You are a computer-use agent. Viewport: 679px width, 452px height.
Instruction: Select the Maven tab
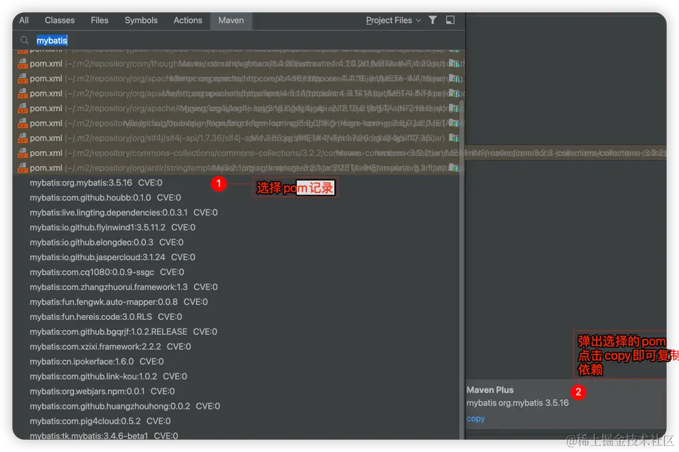(231, 20)
